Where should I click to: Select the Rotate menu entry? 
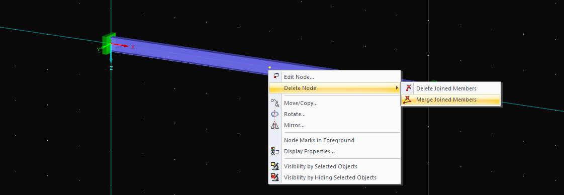(335, 114)
